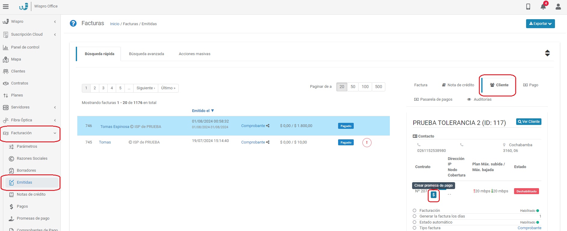567x231 pixels.
Task: Open Comprobante link for invoice 746
Action: tap(253, 126)
